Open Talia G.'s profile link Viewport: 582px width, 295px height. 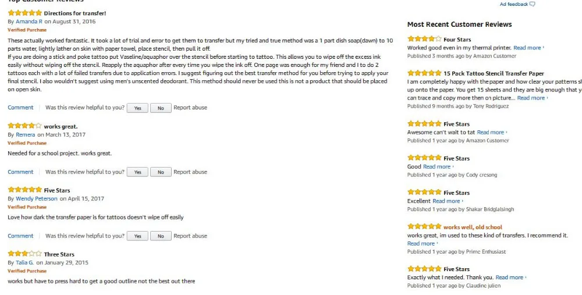coord(24,262)
